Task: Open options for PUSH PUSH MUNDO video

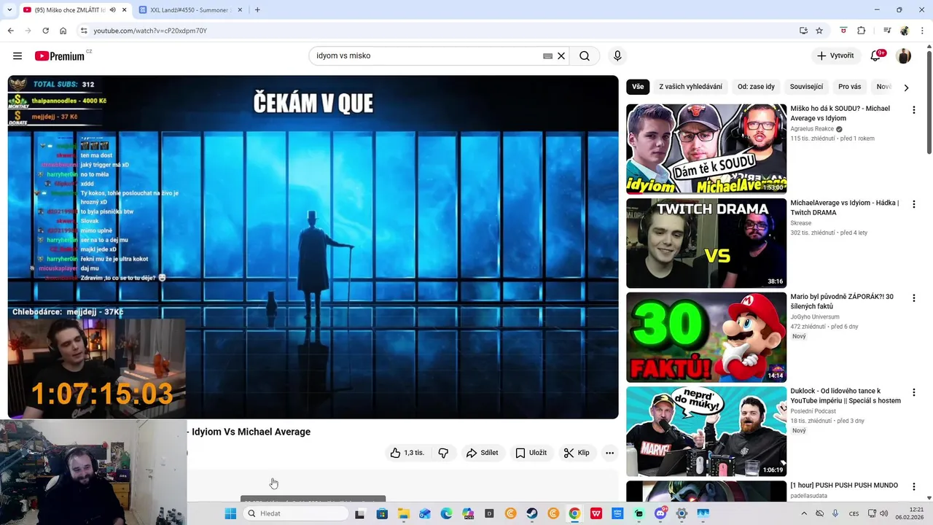Action: (x=914, y=486)
